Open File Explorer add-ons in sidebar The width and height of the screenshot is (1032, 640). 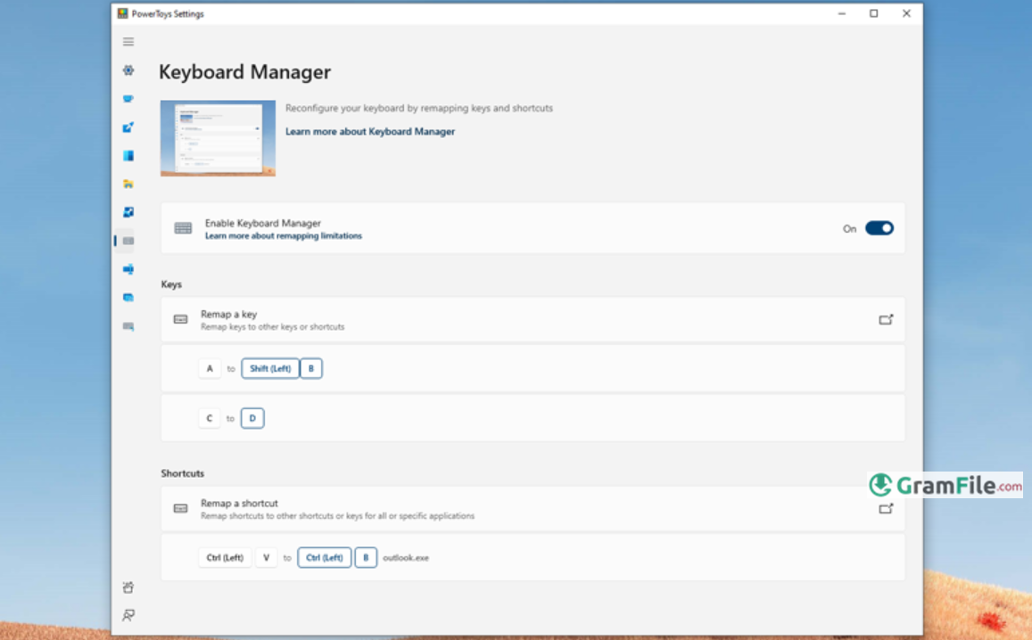[128, 185]
